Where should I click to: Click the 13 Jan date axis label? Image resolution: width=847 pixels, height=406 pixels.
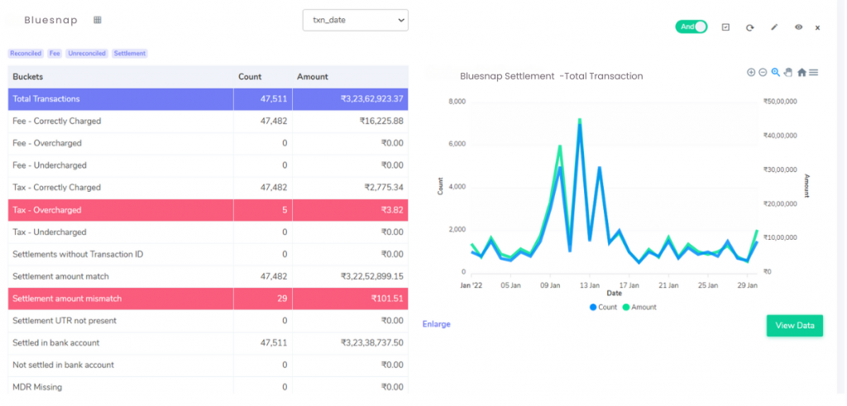point(590,284)
